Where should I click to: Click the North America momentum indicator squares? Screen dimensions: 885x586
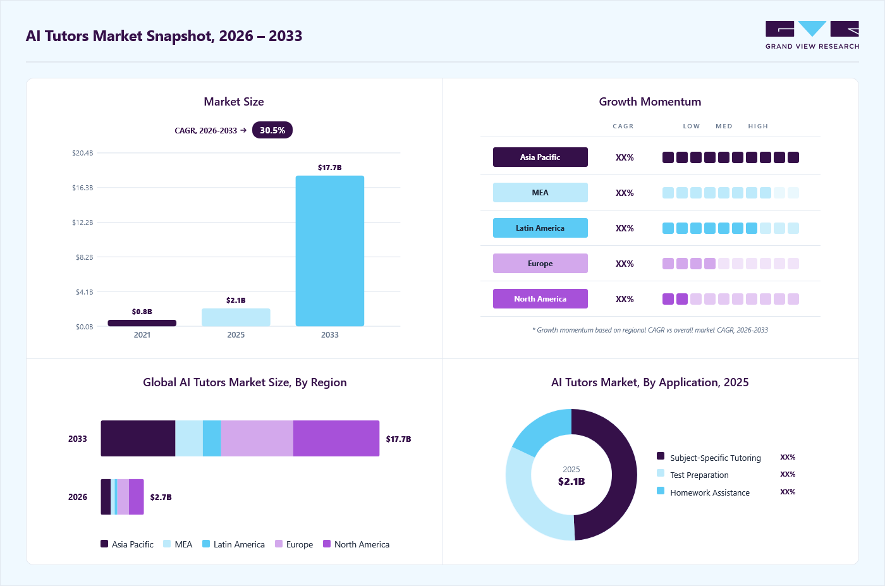click(731, 299)
